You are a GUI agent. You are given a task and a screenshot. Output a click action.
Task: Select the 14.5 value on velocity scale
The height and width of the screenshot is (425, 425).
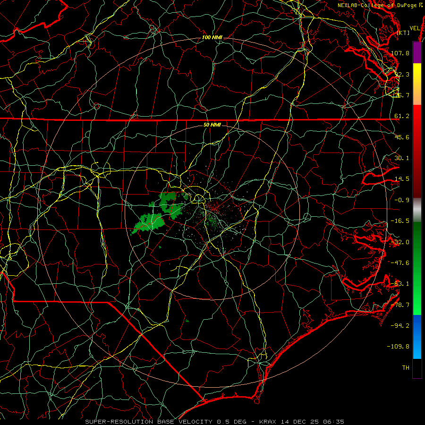pos(402,179)
